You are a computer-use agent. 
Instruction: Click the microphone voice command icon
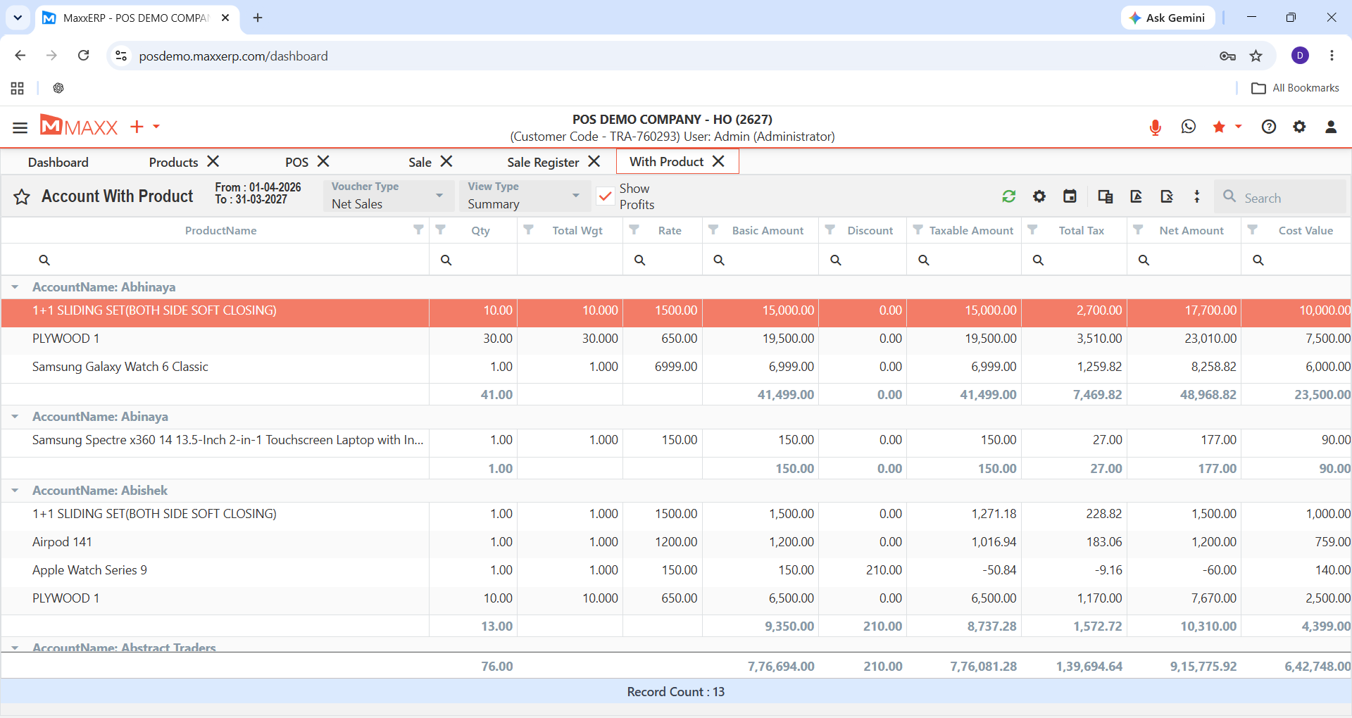click(x=1155, y=127)
